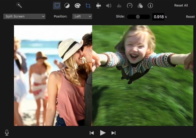Click the 0.918 slide duration field
196x138 pixels.
[158, 17]
